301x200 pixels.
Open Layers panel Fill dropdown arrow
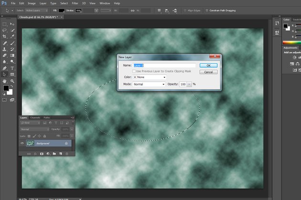[72, 136]
